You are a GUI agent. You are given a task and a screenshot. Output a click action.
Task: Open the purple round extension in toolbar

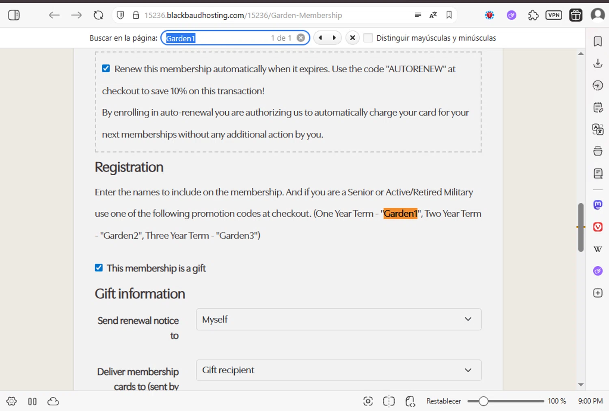tap(512, 15)
